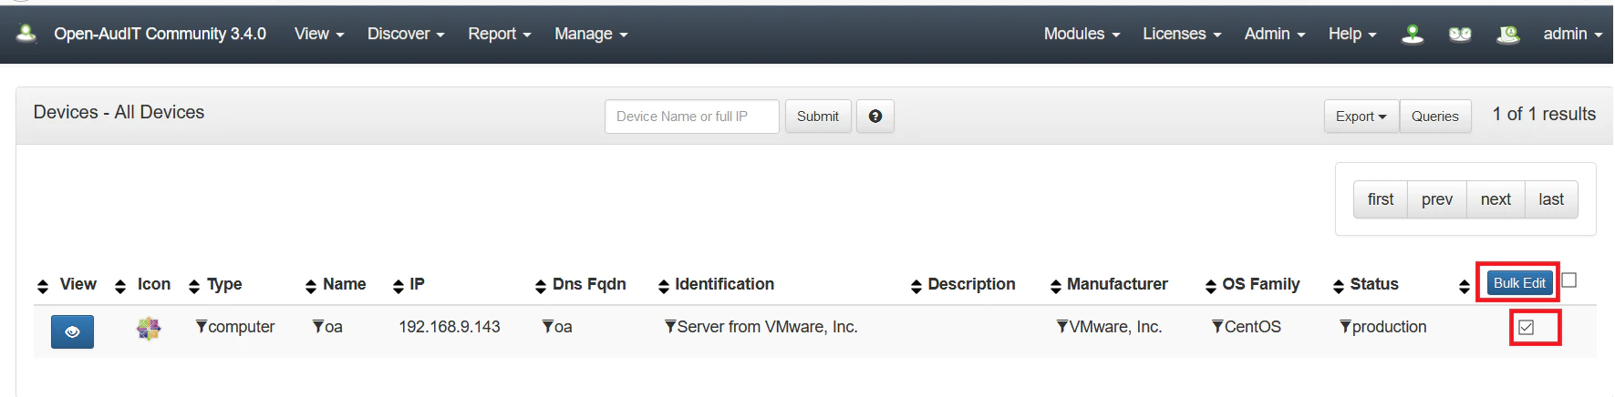Filter by production status funnel icon

pos(1345,326)
